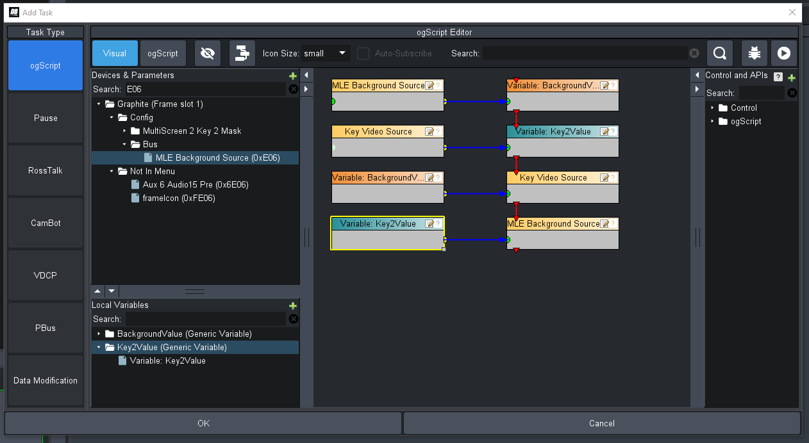Select Pause task type
The height and width of the screenshot is (443, 809).
point(46,118)
